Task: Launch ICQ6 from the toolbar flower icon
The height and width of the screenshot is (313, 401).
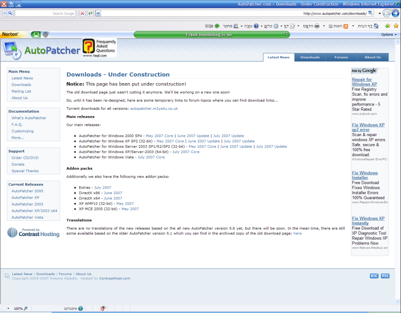Action: [217, 26]
